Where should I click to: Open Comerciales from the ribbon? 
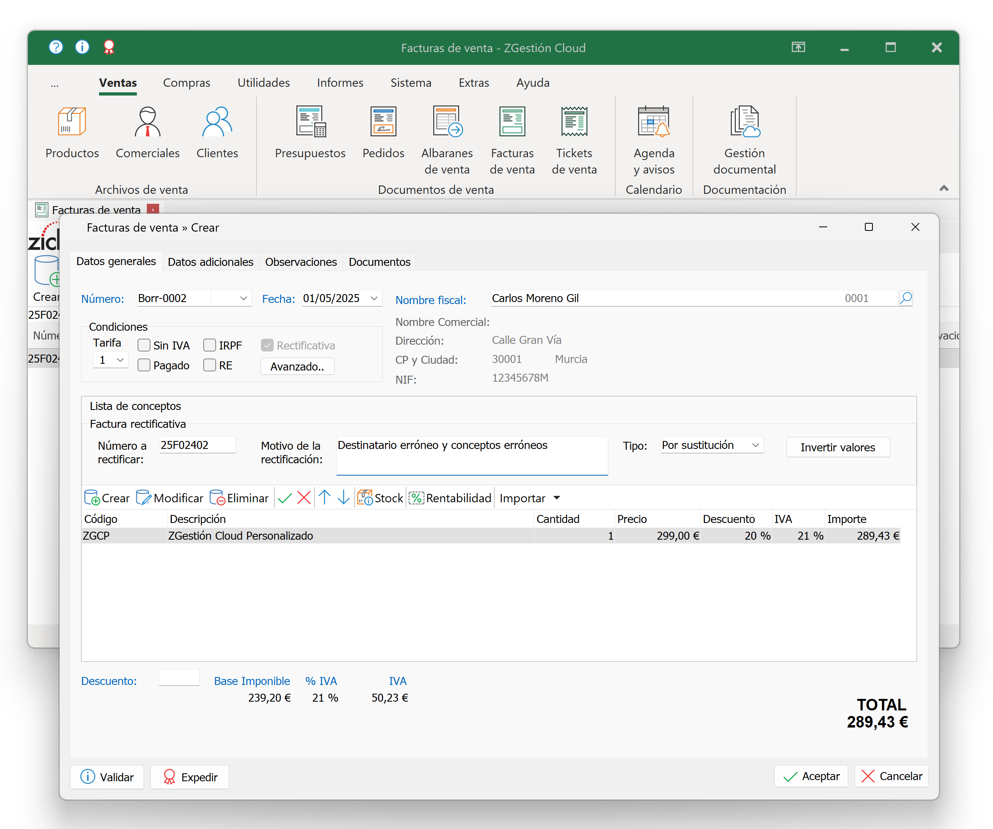pyautogui.click(x=148, y=133)
